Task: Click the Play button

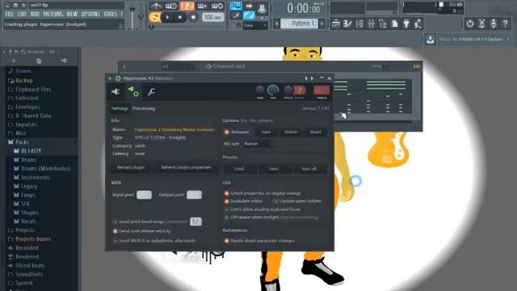Action: (167, 17)
